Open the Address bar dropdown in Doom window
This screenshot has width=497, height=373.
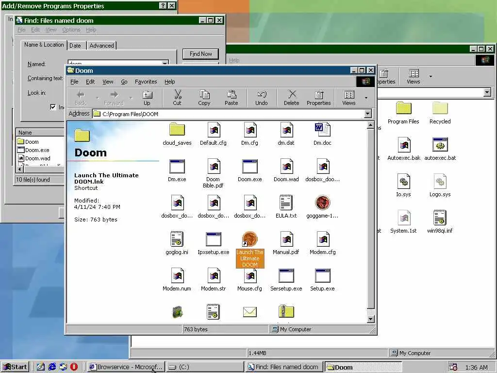(368, 114)
